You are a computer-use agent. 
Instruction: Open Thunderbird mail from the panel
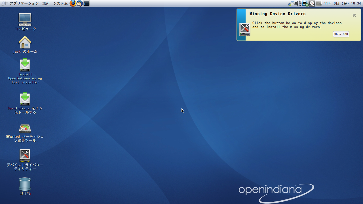(x=79, y=3)
